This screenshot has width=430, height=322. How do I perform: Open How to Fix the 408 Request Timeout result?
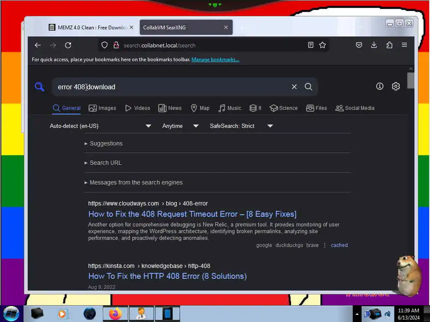(192, 214)
